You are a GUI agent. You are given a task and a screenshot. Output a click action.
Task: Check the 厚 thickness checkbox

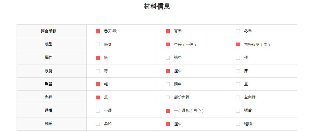click(x=238, y=71)
